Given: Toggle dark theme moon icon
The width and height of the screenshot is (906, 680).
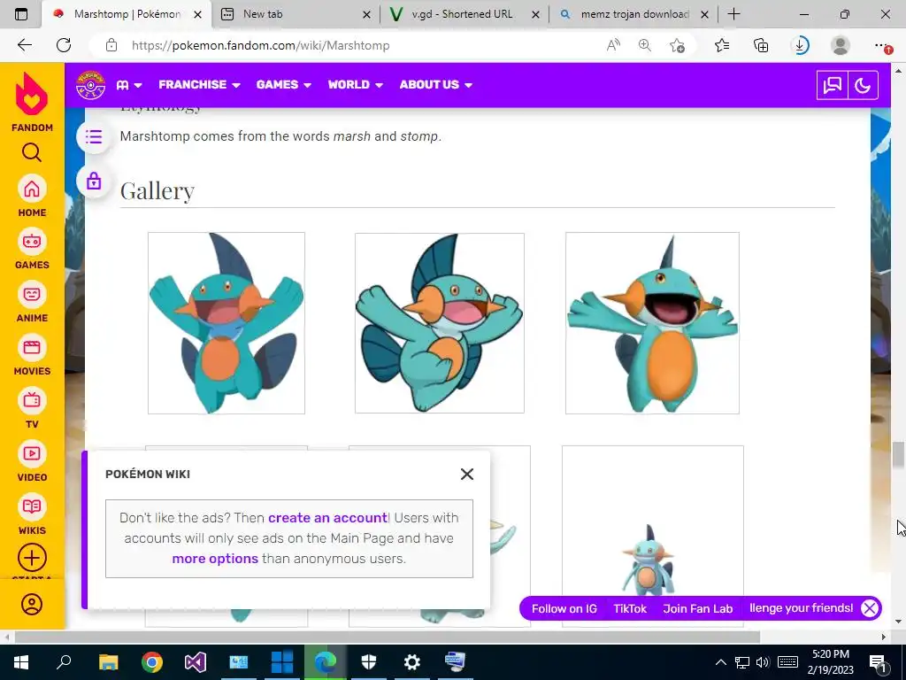Looking at the screenshot, I should (863, 86).
